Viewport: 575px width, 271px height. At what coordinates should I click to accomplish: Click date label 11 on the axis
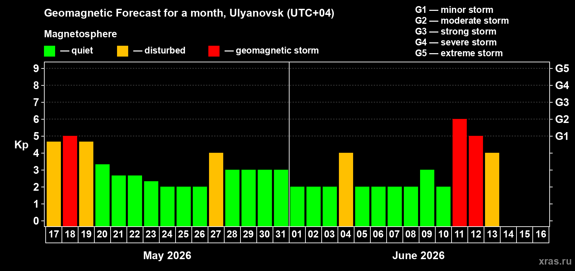[x=459, y=234]
